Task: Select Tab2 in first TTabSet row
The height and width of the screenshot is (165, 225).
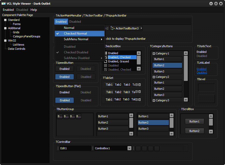Action: point(118,85)
